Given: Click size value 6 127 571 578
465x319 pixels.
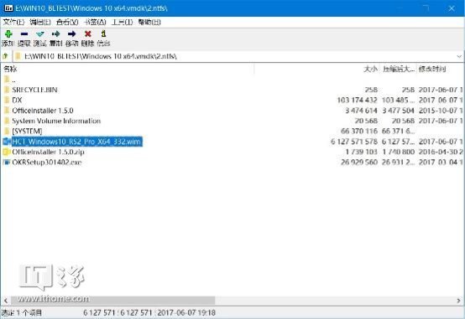Looking at the screenshot, I should click(354, 141).
